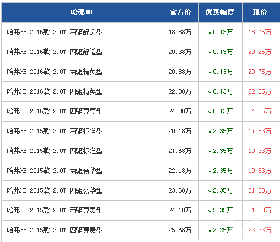The width and height of the screenshot is (280, 242).
Task: Select 哈弗H8 2016款 2.0T 四驱精英型 row name
Action: 55,91
